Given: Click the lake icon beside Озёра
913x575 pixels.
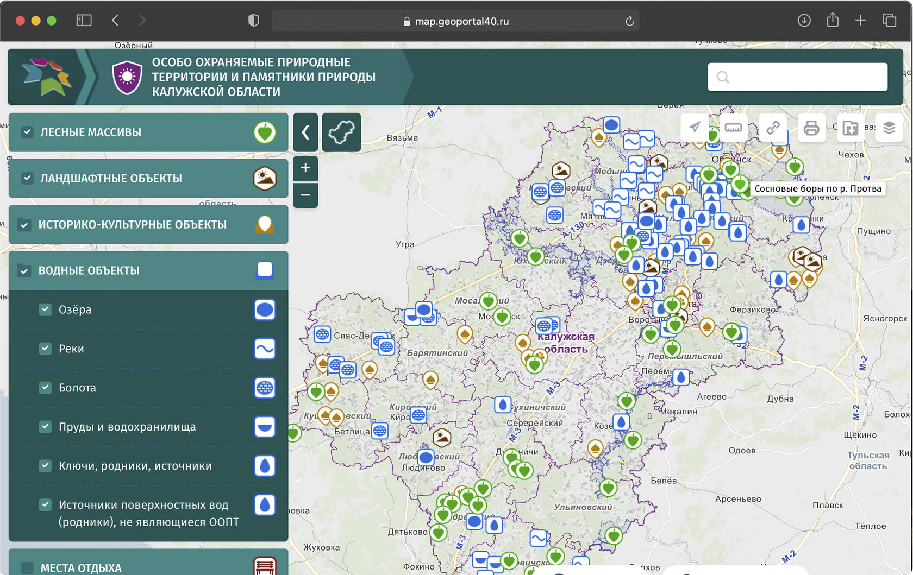Looking at the screenshot, I should pos(265,309).
